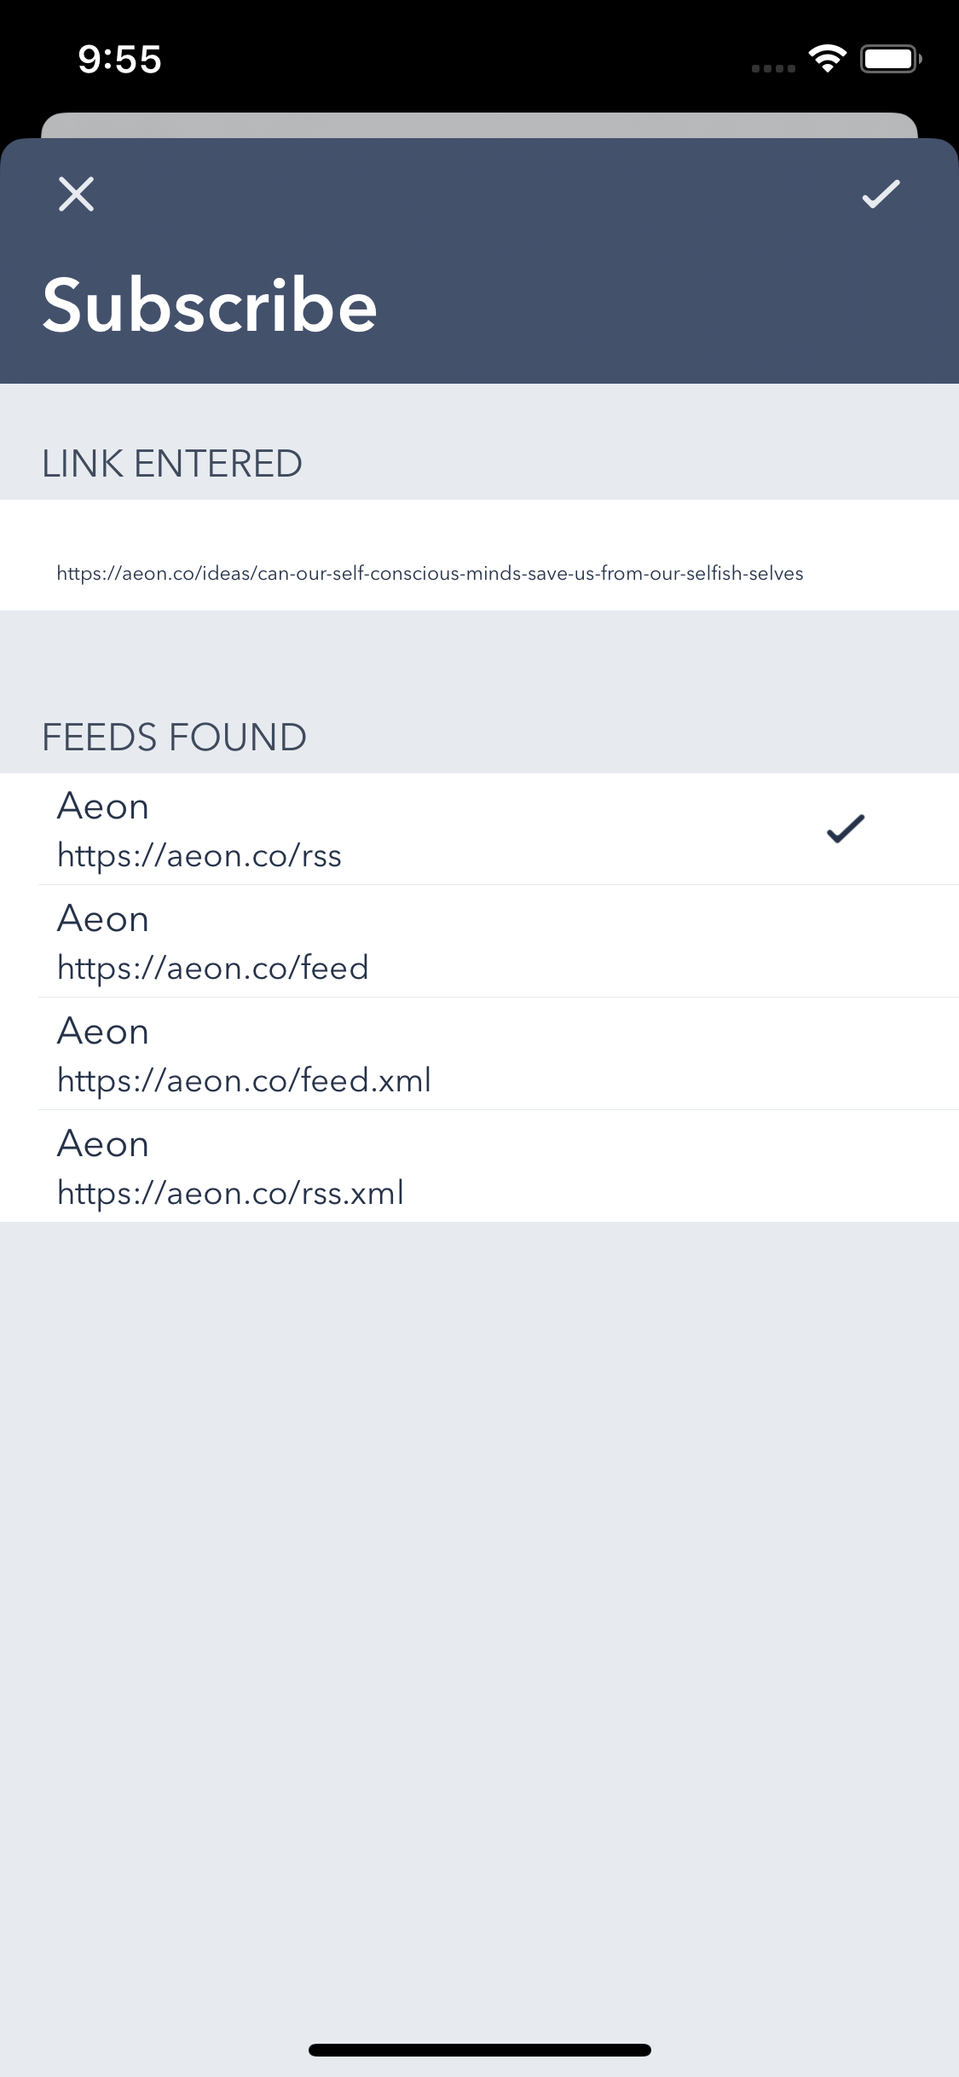The image size is (959, 2077).
Task: Tap the gray card behind the sheet
Action: click(479, 124)
